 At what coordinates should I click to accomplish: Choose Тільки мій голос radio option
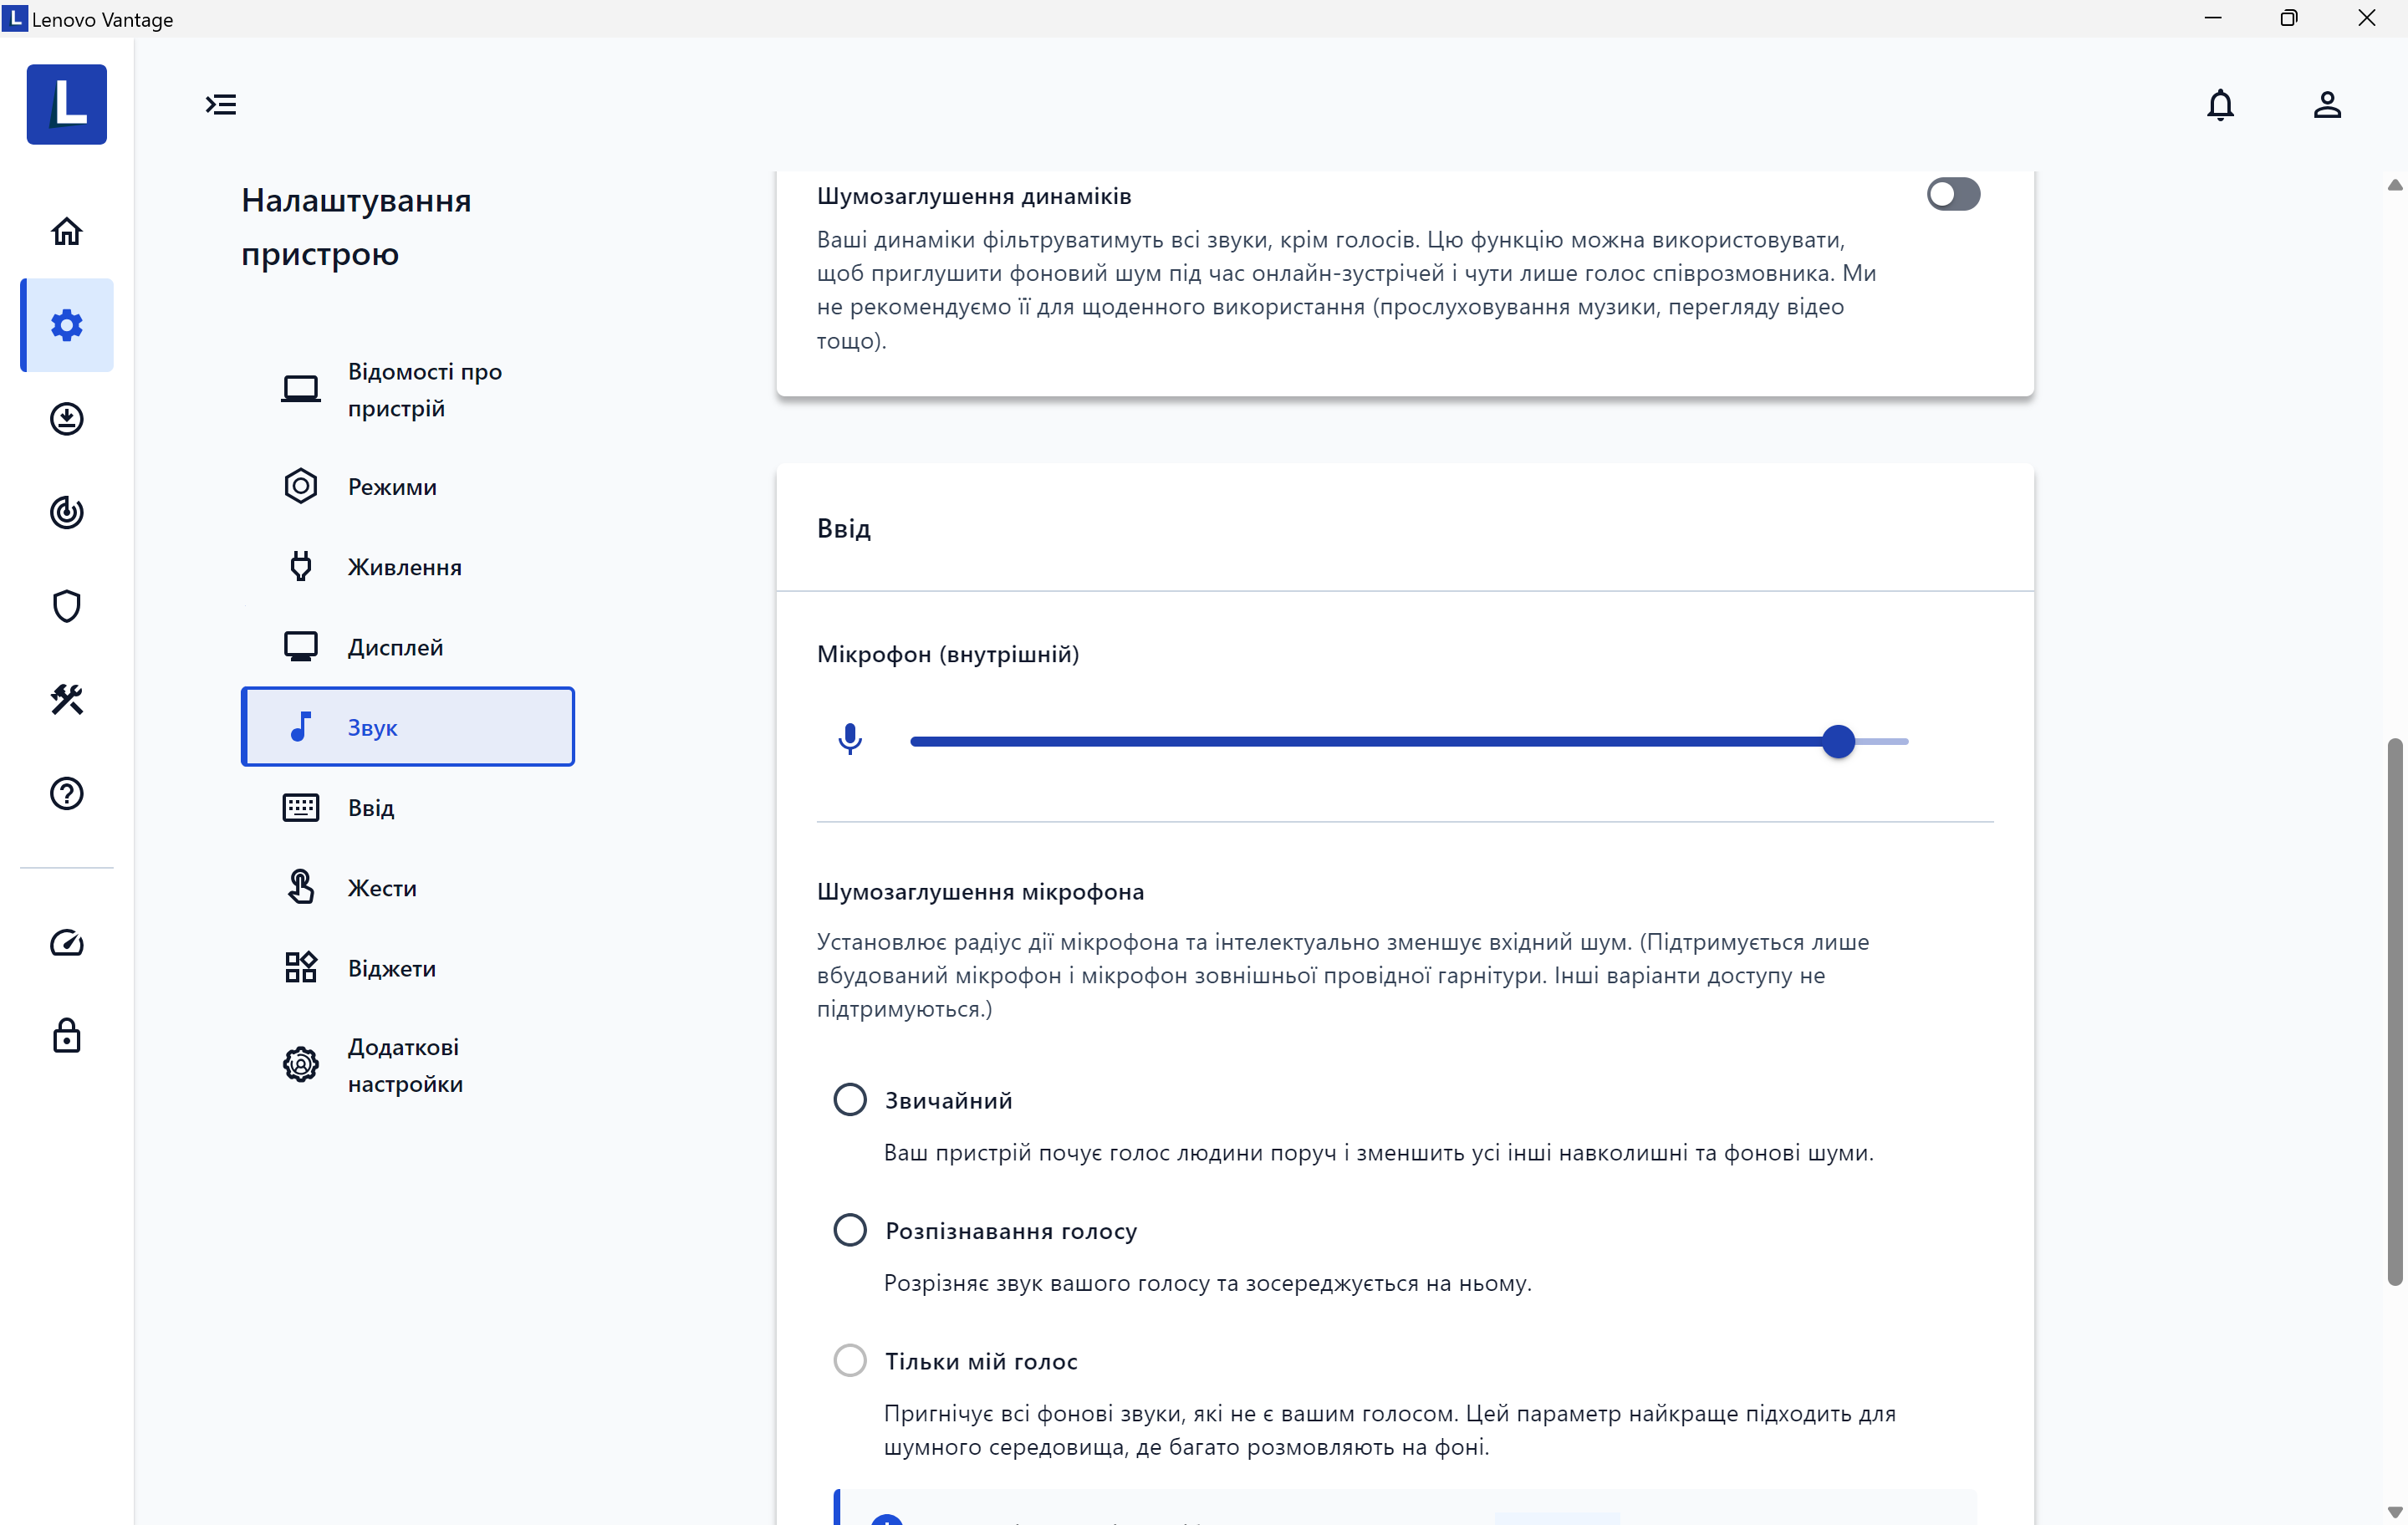(x=850, y=1360)
